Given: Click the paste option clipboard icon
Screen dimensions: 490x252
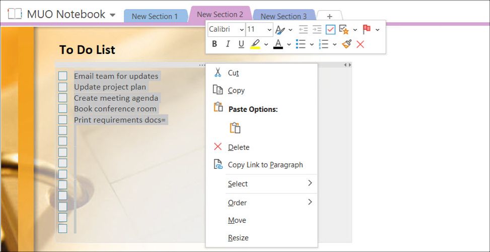Looking at the screenshot, I should (235, 128).
